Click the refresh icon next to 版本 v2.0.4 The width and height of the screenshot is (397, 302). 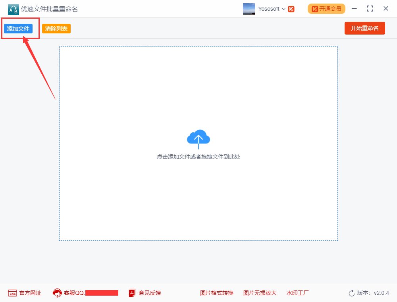click(351, 293)
